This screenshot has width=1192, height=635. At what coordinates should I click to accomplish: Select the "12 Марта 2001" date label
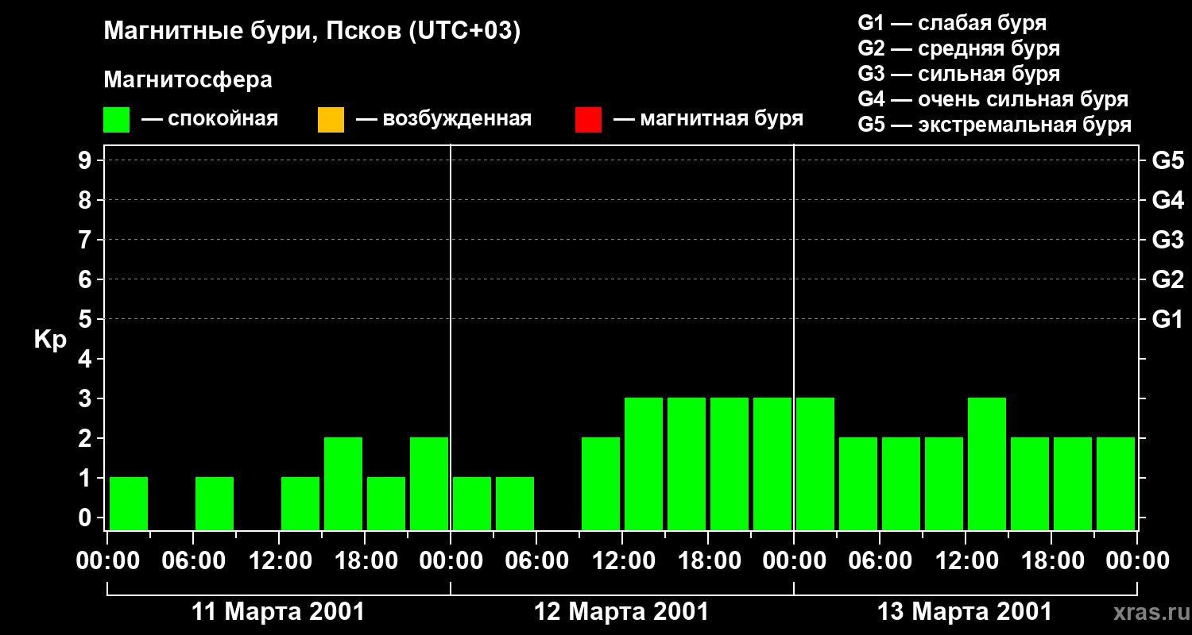pos(621,612)
